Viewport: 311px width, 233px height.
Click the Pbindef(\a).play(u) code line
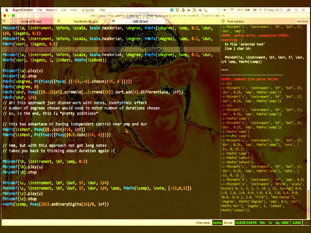22,71
